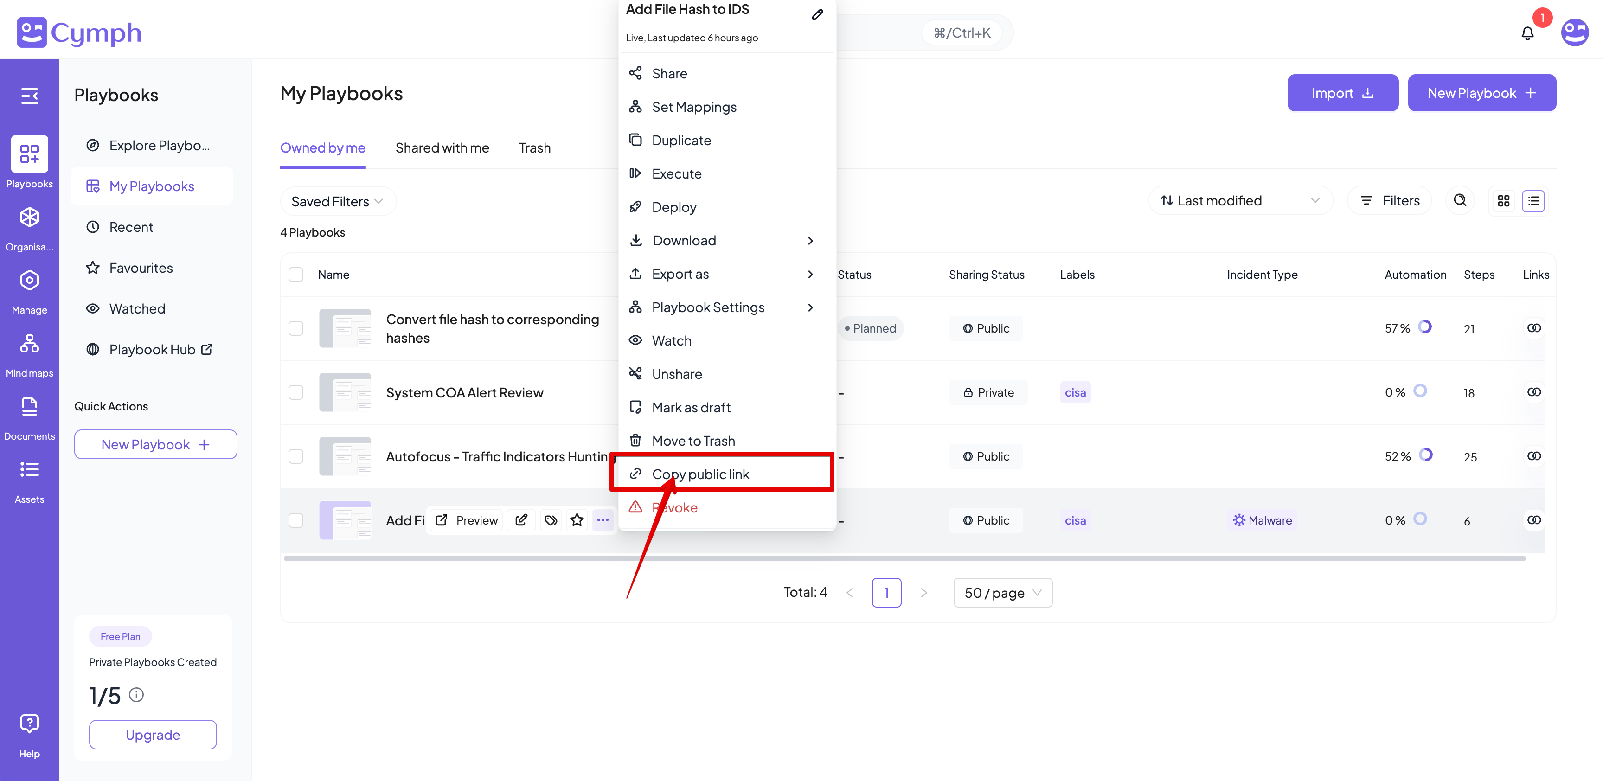
Task: Collapse the sidebar menu icon
Action: click(x=29, y=96)
